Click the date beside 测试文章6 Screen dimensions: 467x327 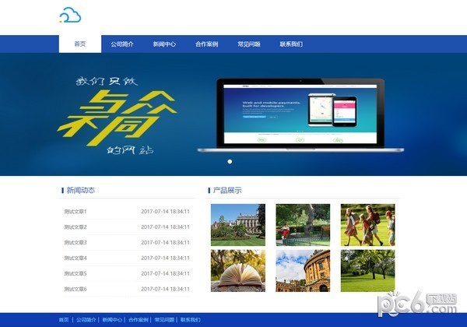(x=165, y=289)
